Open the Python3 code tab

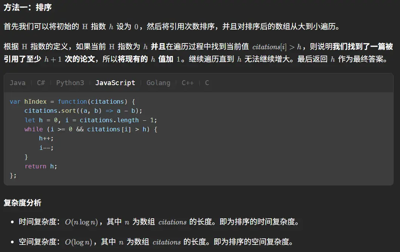coord(70,83)
